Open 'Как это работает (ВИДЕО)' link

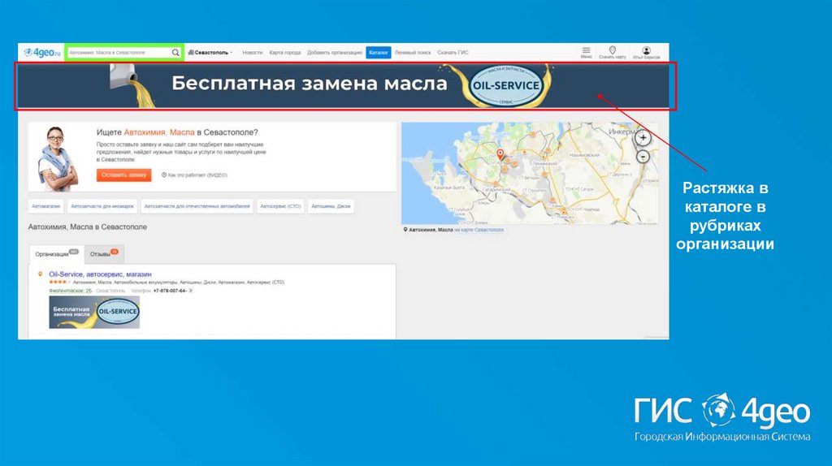click(195, 175)
